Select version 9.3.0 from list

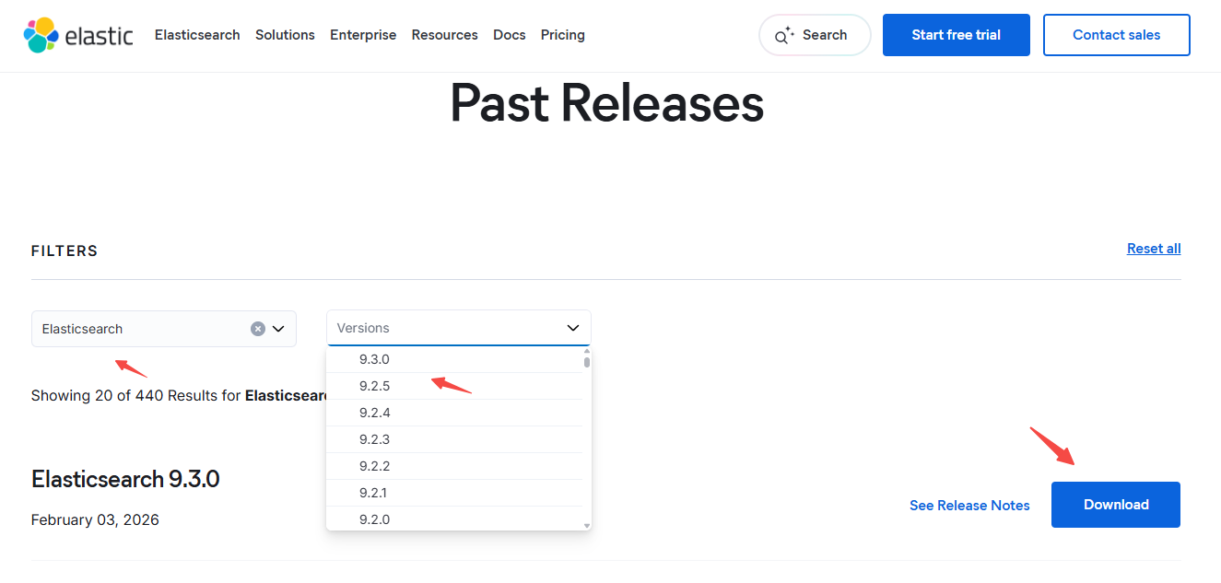pyautogui.click(x=456, y=359)
